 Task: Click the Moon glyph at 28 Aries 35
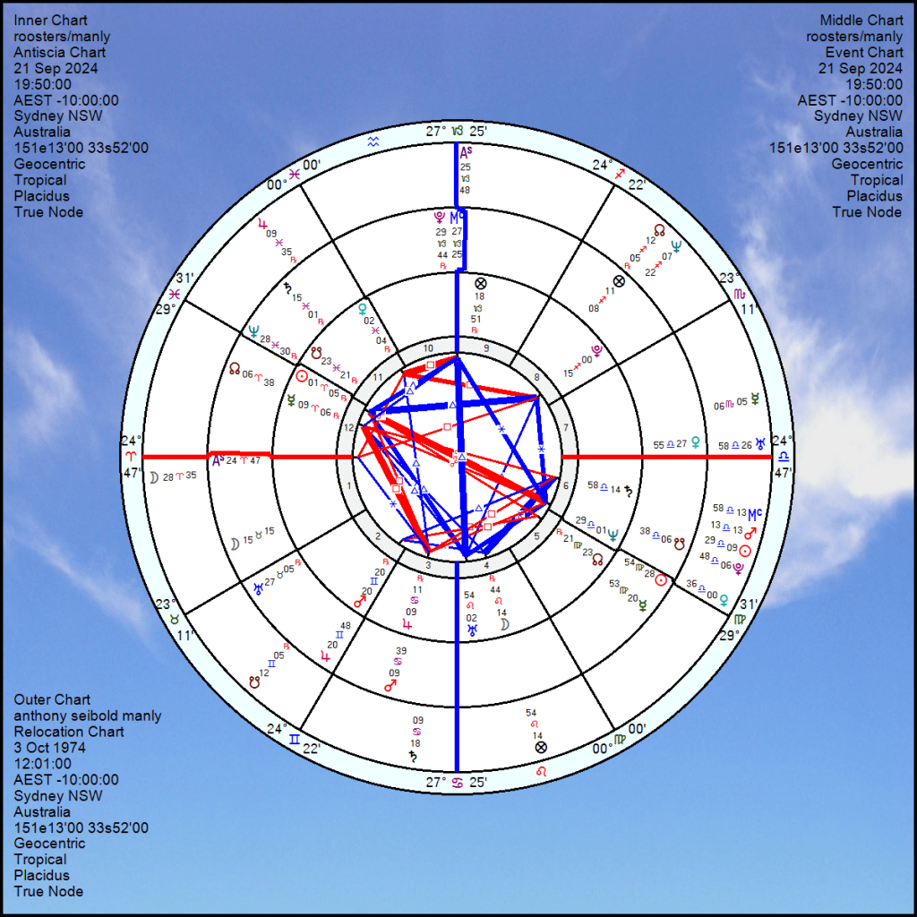click(x=153, y=476)
